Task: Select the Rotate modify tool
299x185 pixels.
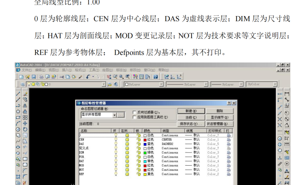Action: (25, 129)
